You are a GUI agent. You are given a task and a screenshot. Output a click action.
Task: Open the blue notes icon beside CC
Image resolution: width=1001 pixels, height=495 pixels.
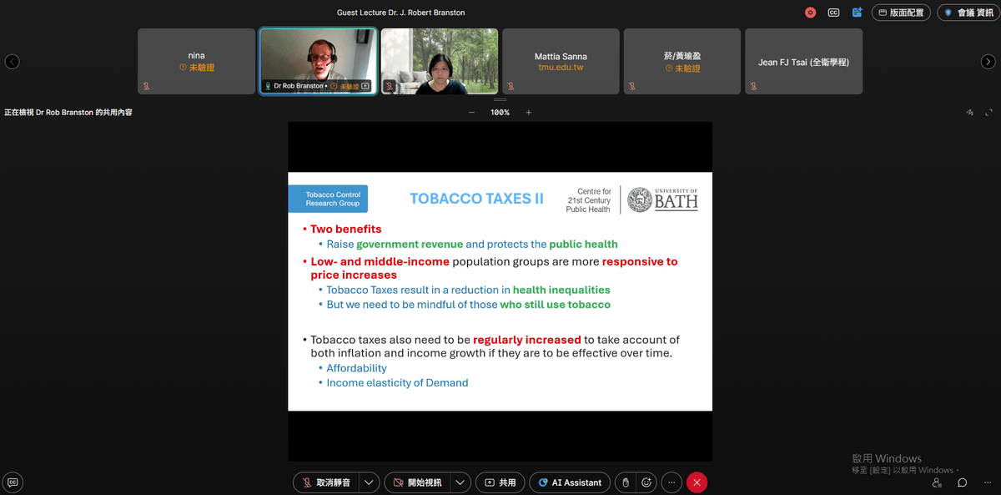[x=857, y=13]
